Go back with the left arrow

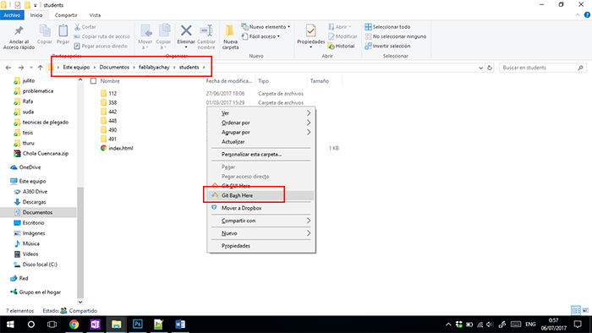[x=8, y=68]
